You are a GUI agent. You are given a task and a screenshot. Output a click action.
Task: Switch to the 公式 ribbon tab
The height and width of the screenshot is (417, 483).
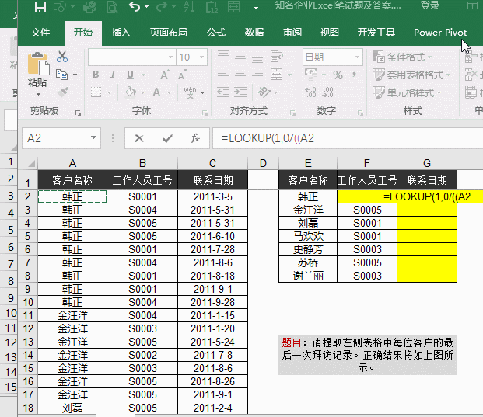[216, 33]
